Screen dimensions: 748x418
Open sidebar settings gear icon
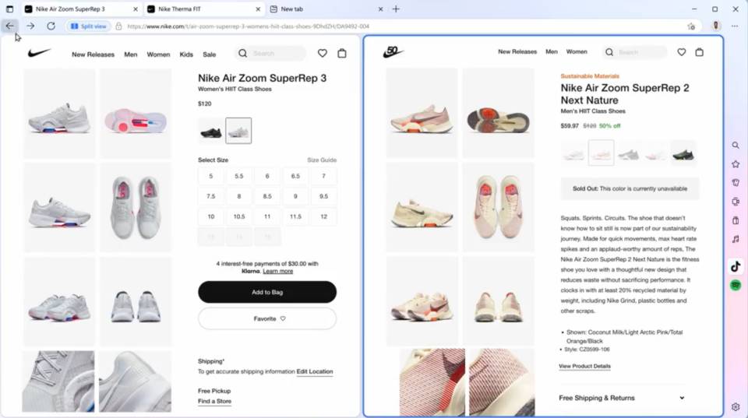[736, 407]
